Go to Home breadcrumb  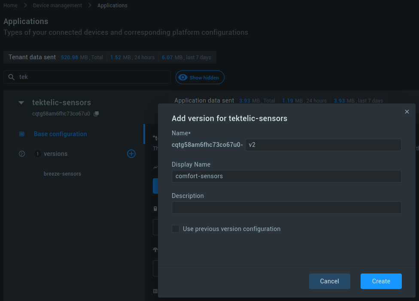10,6
